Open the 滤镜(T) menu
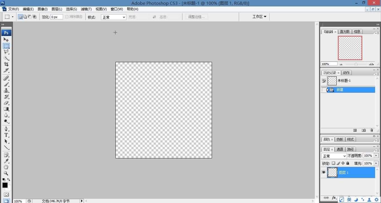 click(x=86, y=9)
